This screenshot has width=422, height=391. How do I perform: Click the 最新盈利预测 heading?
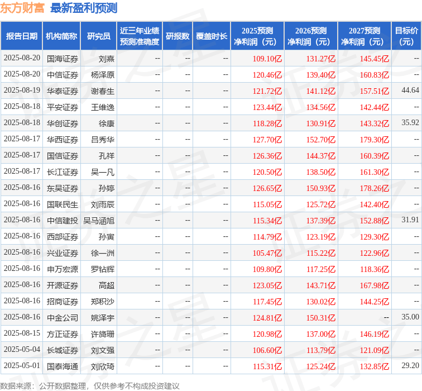pos(84,8)
